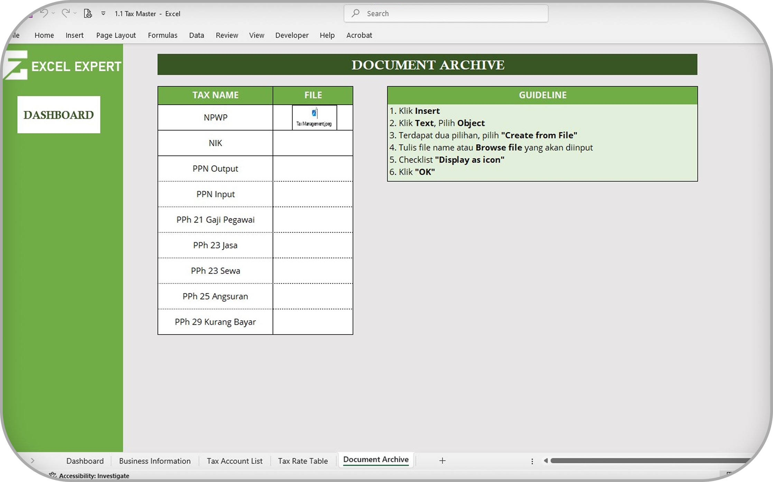Click the Undo arrow icon
The width and height of the screenshot is (773, 482).
click(44, 13)
